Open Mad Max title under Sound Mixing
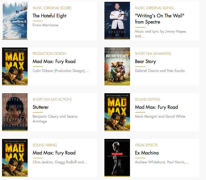 [54, 153]
